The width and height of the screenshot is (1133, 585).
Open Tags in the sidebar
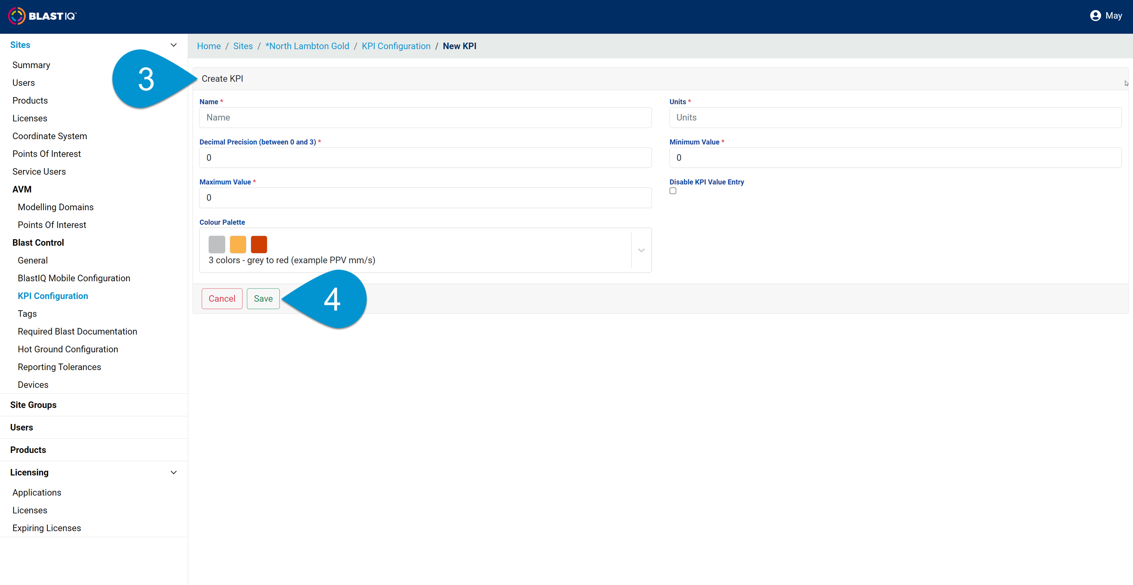27,314
